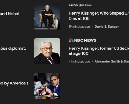Screen dimensions: 129x104
Task: Open the 'Who Shaped U.S.' headline
Action: (99, 16)
